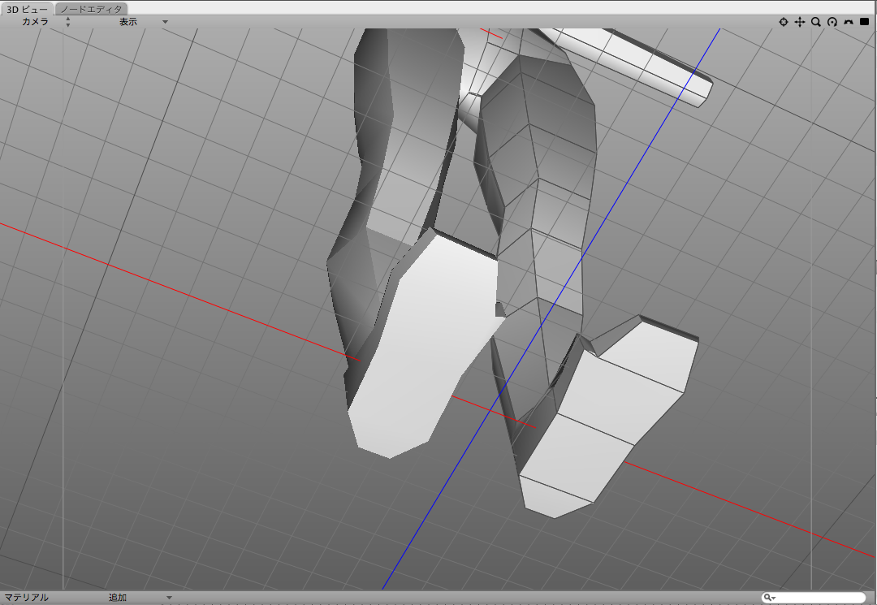This screenshot has width=877, height=605.
Task: Click the magnifier icon in search field
Action: click(x=770, y=598)
